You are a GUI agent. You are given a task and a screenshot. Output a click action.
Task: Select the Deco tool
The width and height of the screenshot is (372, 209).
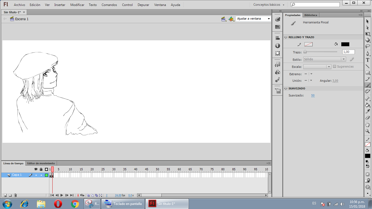tap(368, 91)
